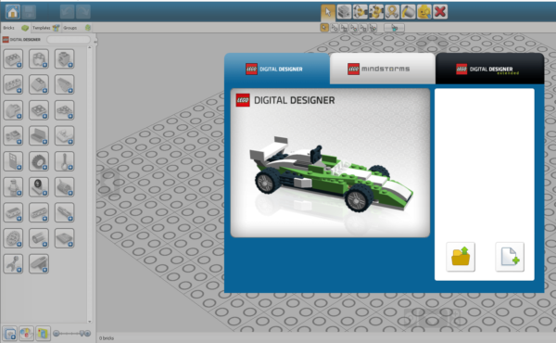
Task: Enable color selection sub-tool
Action: (x=353, y=28)
